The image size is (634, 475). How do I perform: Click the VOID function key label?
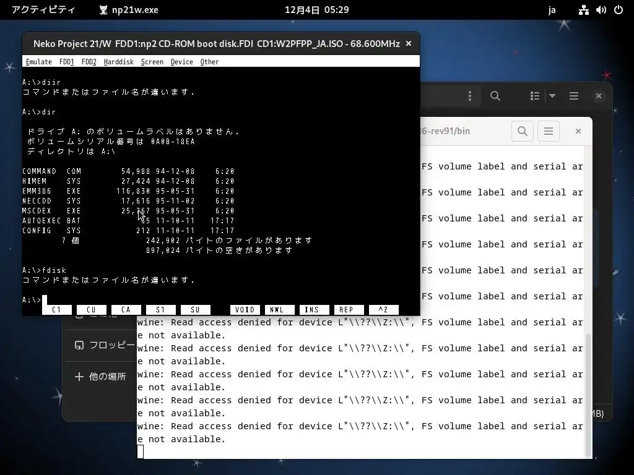click(x=245, y=310)
